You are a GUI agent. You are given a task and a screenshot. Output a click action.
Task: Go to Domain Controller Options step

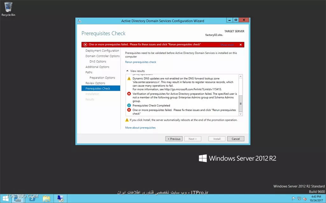[103, 56]
